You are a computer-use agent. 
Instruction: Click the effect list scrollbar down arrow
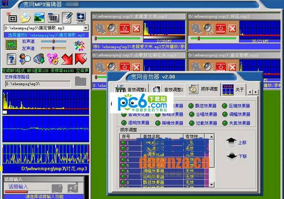[212, 184]
